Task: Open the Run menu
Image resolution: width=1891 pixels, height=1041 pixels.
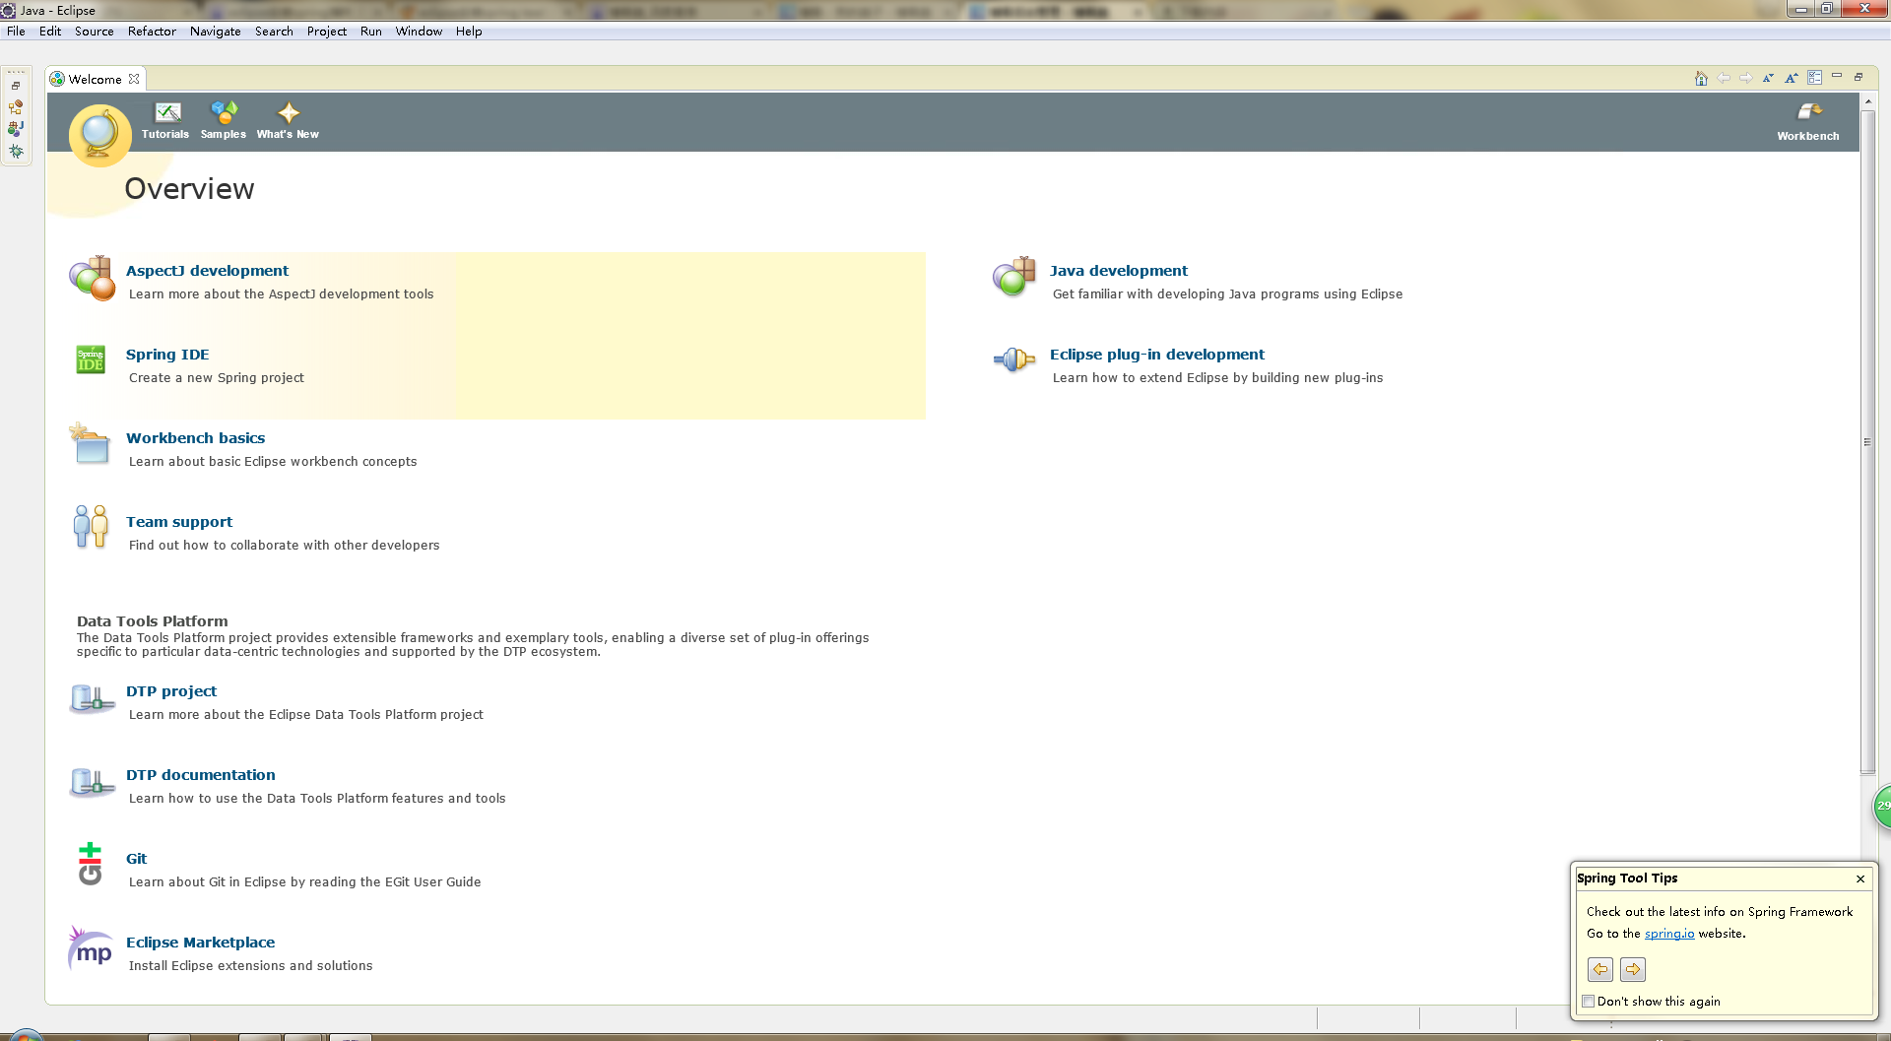Action: [371, 32]
